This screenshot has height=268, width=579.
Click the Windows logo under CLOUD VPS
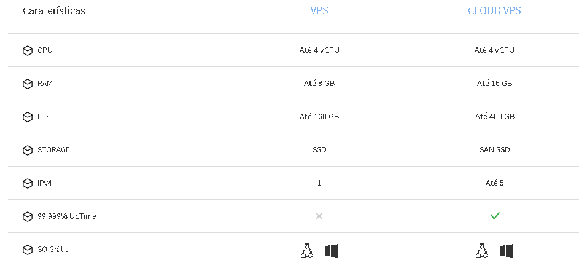[x=507, y=251]
